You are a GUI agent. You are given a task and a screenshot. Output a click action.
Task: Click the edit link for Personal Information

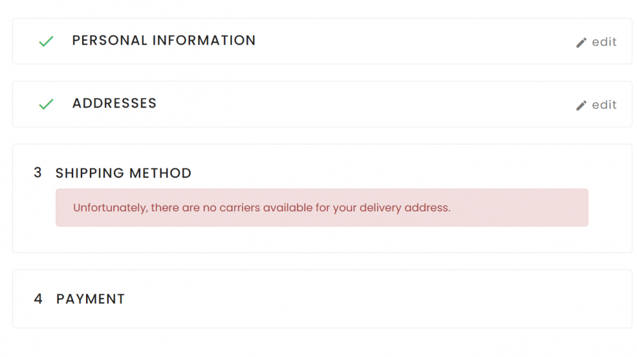click(x=603, y=42)
